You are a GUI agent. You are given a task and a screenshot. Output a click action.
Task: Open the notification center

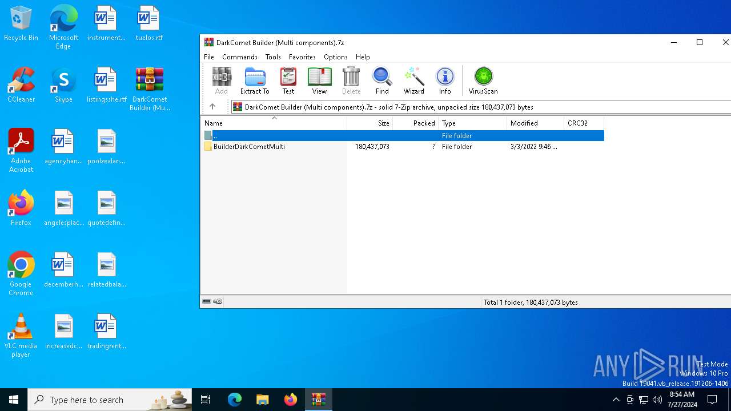[x=712, y=400]
